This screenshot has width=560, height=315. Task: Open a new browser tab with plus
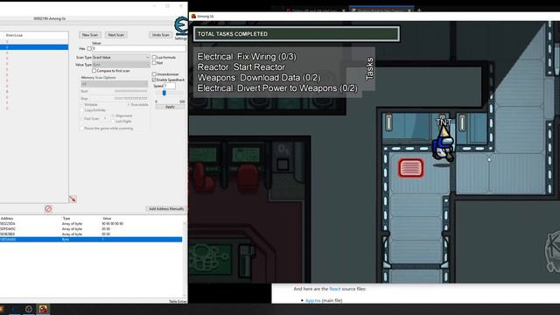[419, 10]
